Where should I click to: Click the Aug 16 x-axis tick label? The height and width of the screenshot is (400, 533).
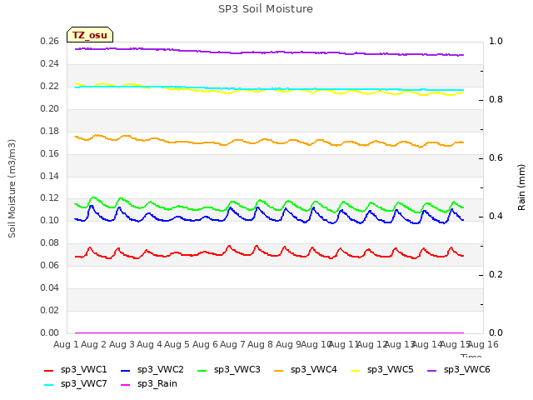click(483, 344)
